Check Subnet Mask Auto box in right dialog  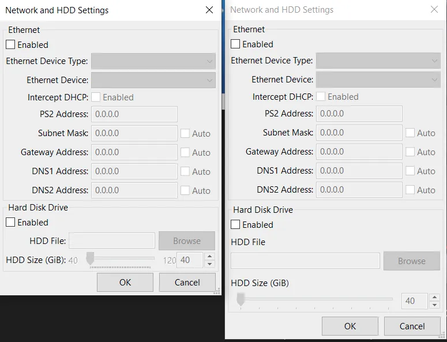410,133
